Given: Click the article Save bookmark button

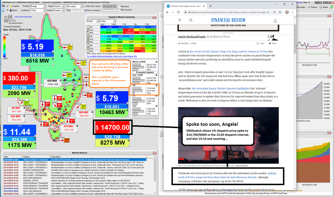Looking at the screenshot, I should point(261,43).
